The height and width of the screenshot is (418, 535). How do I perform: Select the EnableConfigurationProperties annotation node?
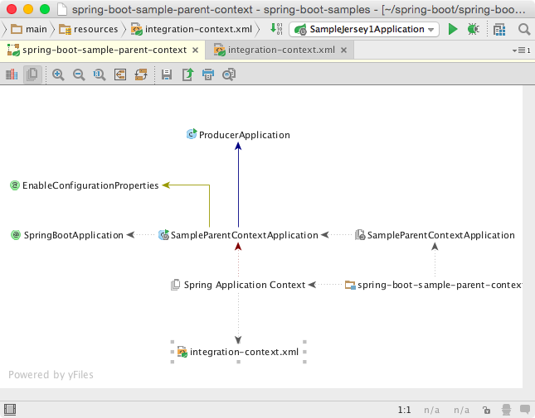[85, 185]
